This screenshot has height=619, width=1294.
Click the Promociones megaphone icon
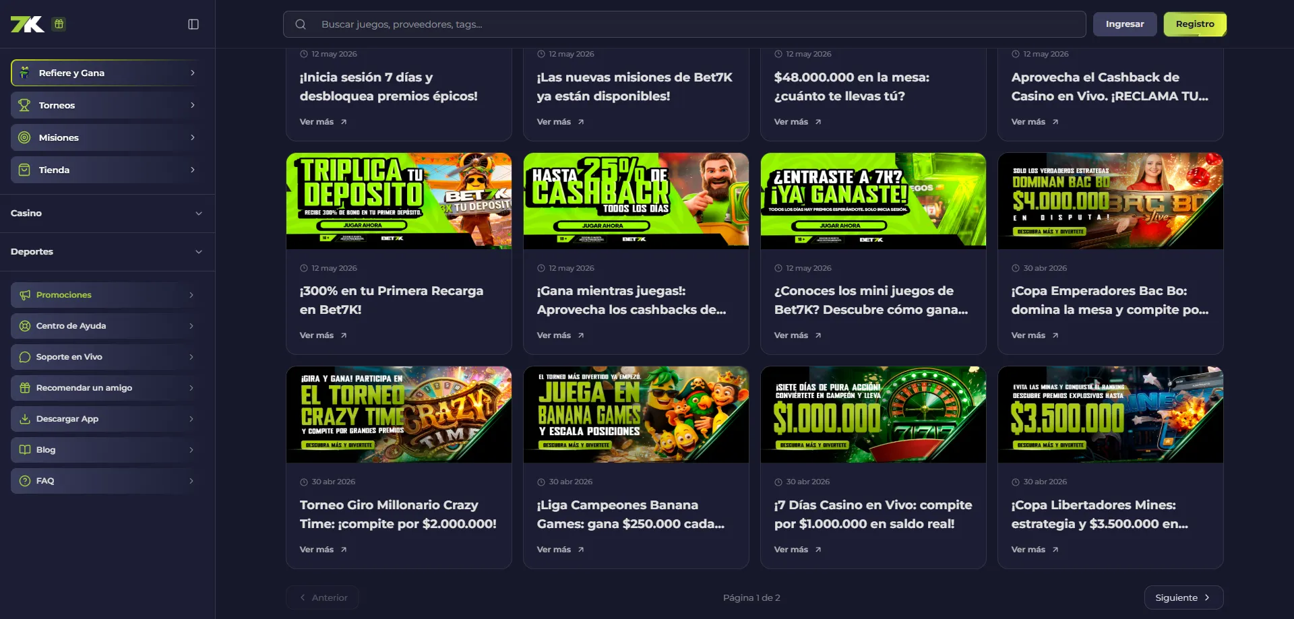click(25, 295)
